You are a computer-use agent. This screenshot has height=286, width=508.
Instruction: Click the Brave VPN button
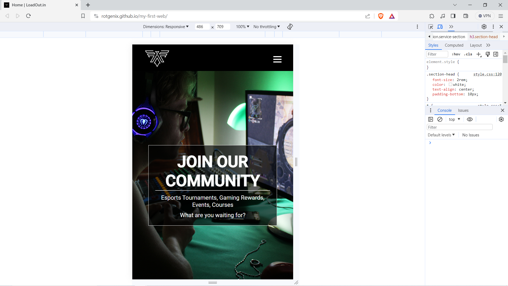coord(485,16)
